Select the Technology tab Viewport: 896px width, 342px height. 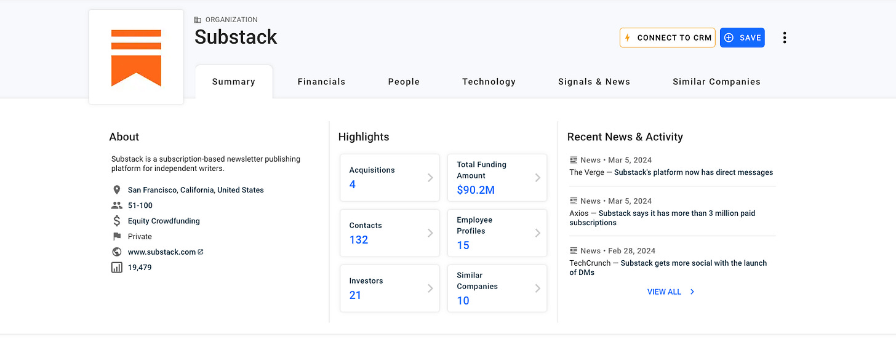[489, 82]
